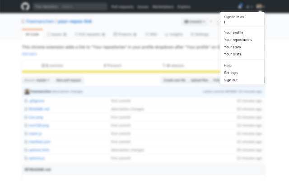Switch to the Insights tab

pos(174,34)
